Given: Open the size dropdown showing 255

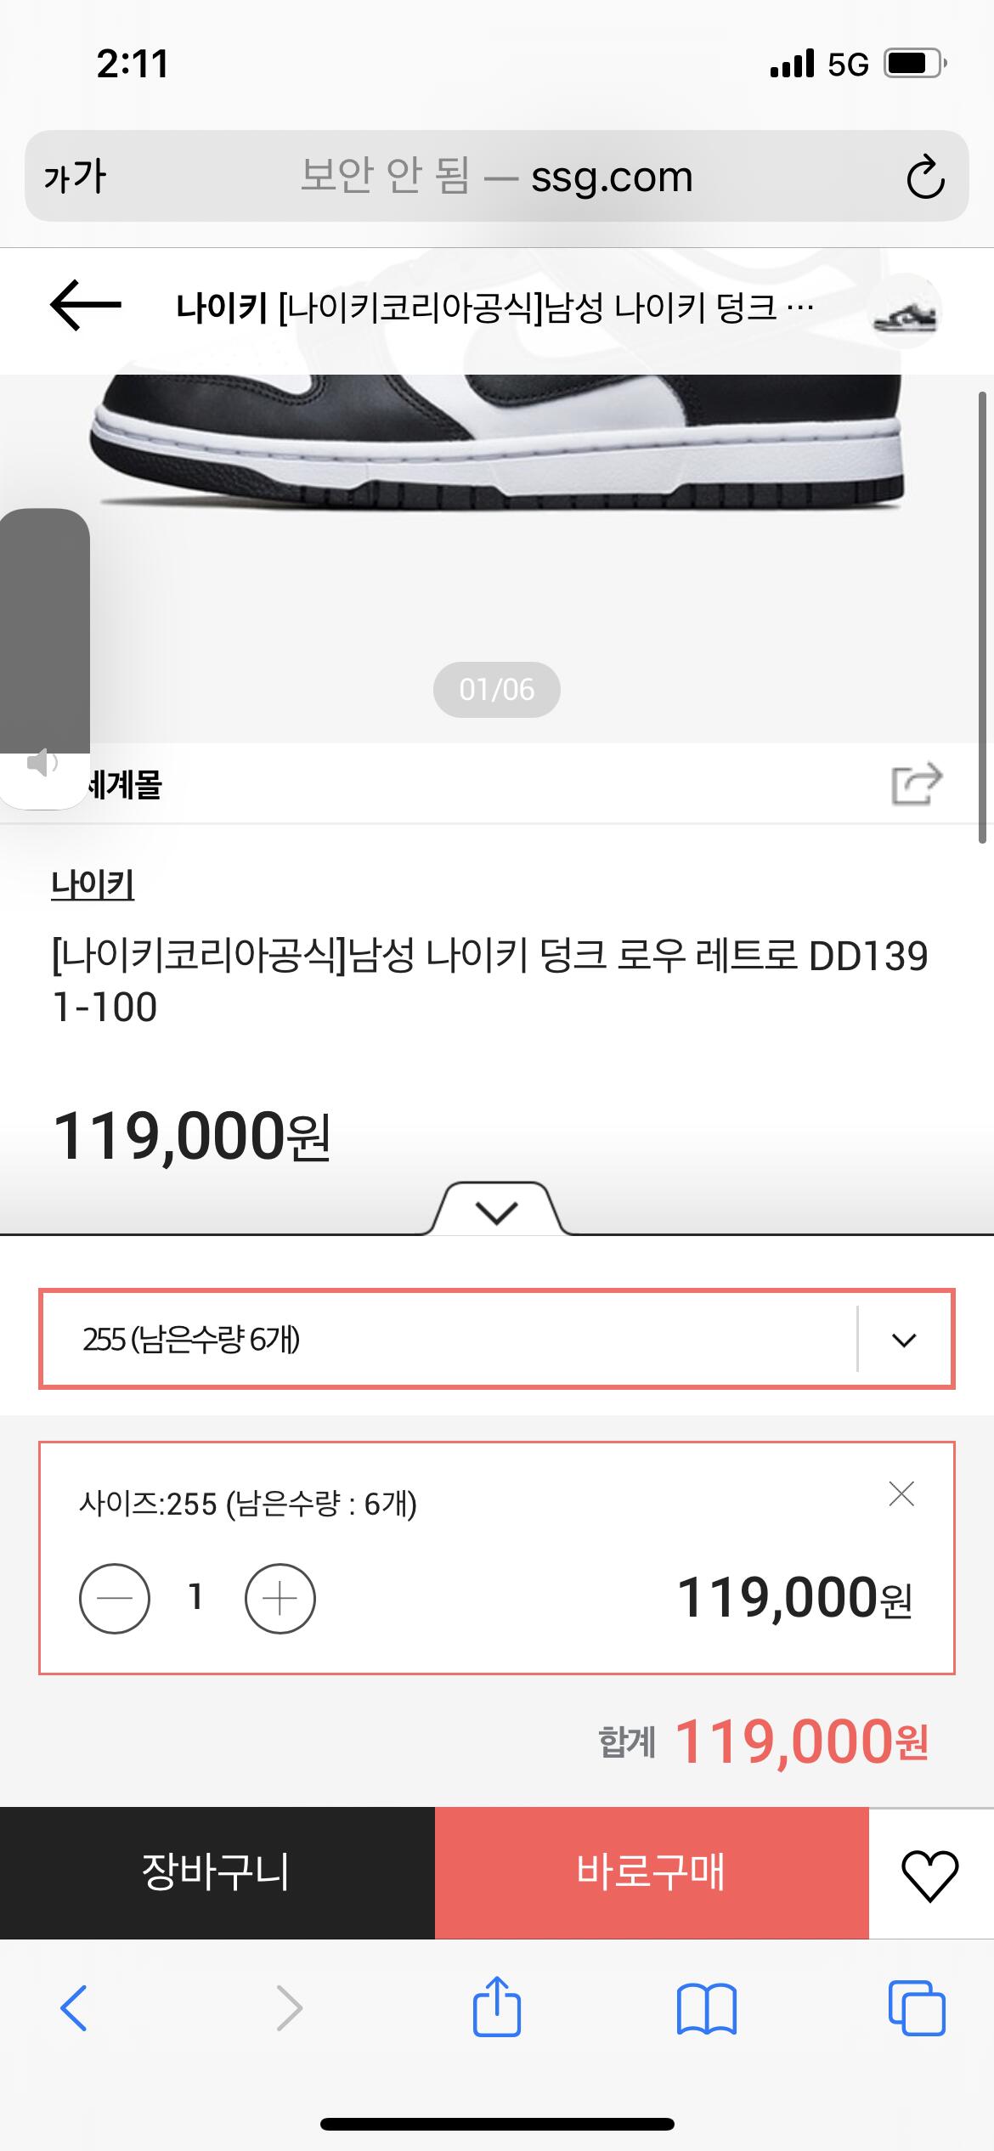Looking at the screenshot, I should point(497,1340).
